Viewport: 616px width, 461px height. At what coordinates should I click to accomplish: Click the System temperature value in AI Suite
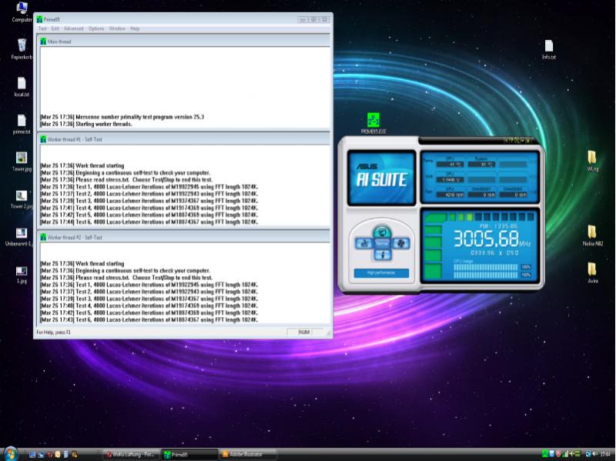481,165
